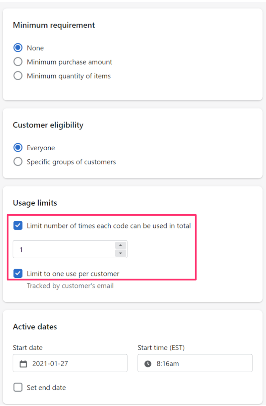Decrease usage limit with down arrow
266x406 pixels.
coord(121,253)
